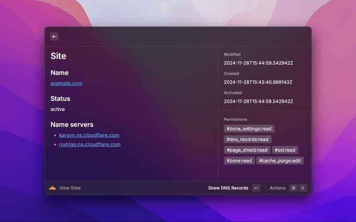Select the #dns_records:read permission tag
The height and width of the screenshot is (222, 356).
tap(248, 139)
